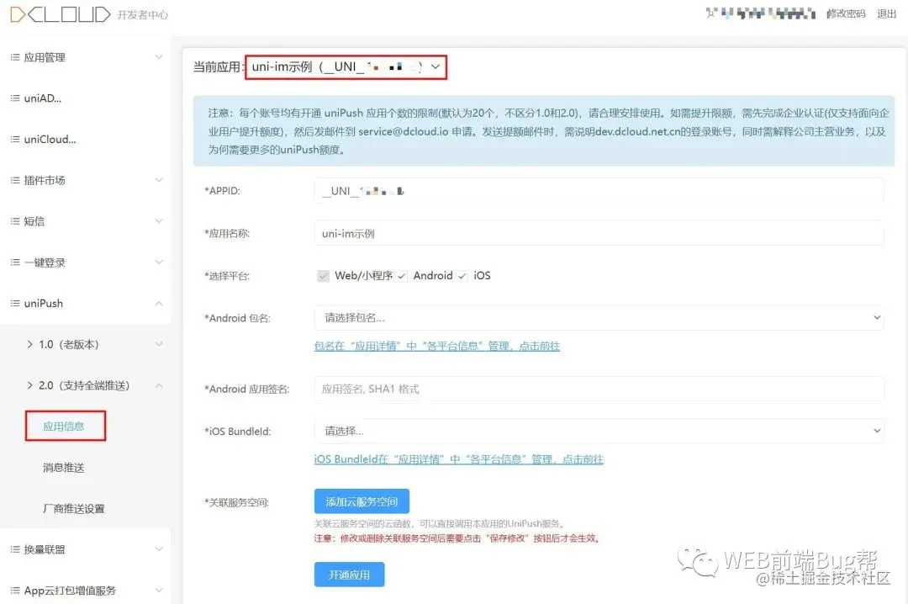
Task: Click the 插件市场 sidebar label
Action: tap(45, 180)
